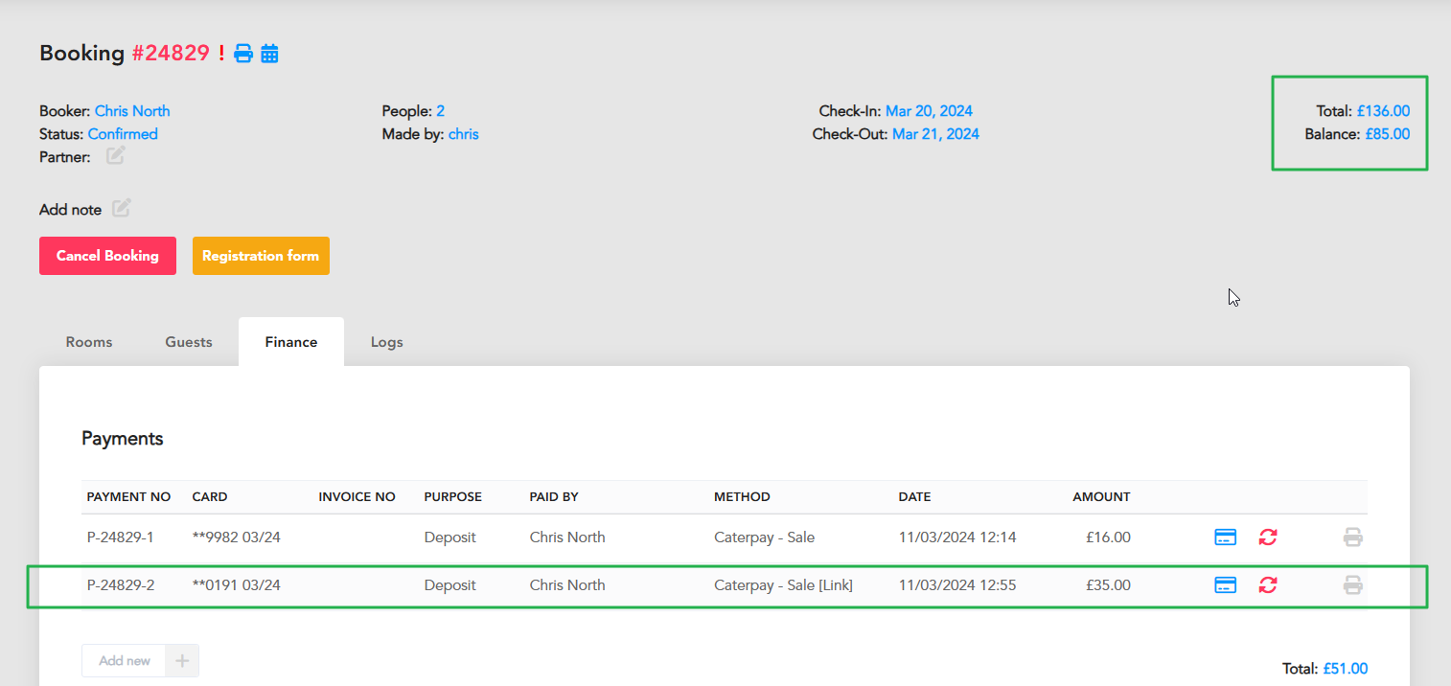This screenshot has height=686, width=1451.
Task: Click the Confirmed status link
Action: pyautogui.click(x=123, y=134)
